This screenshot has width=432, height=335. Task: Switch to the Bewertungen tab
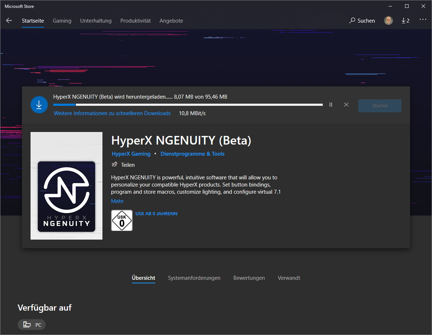[x=249, y=278]
